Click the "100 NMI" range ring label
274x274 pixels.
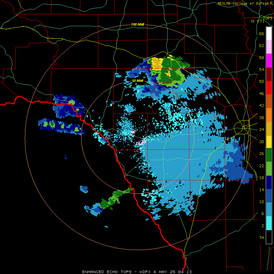click(x=138, y=24)
